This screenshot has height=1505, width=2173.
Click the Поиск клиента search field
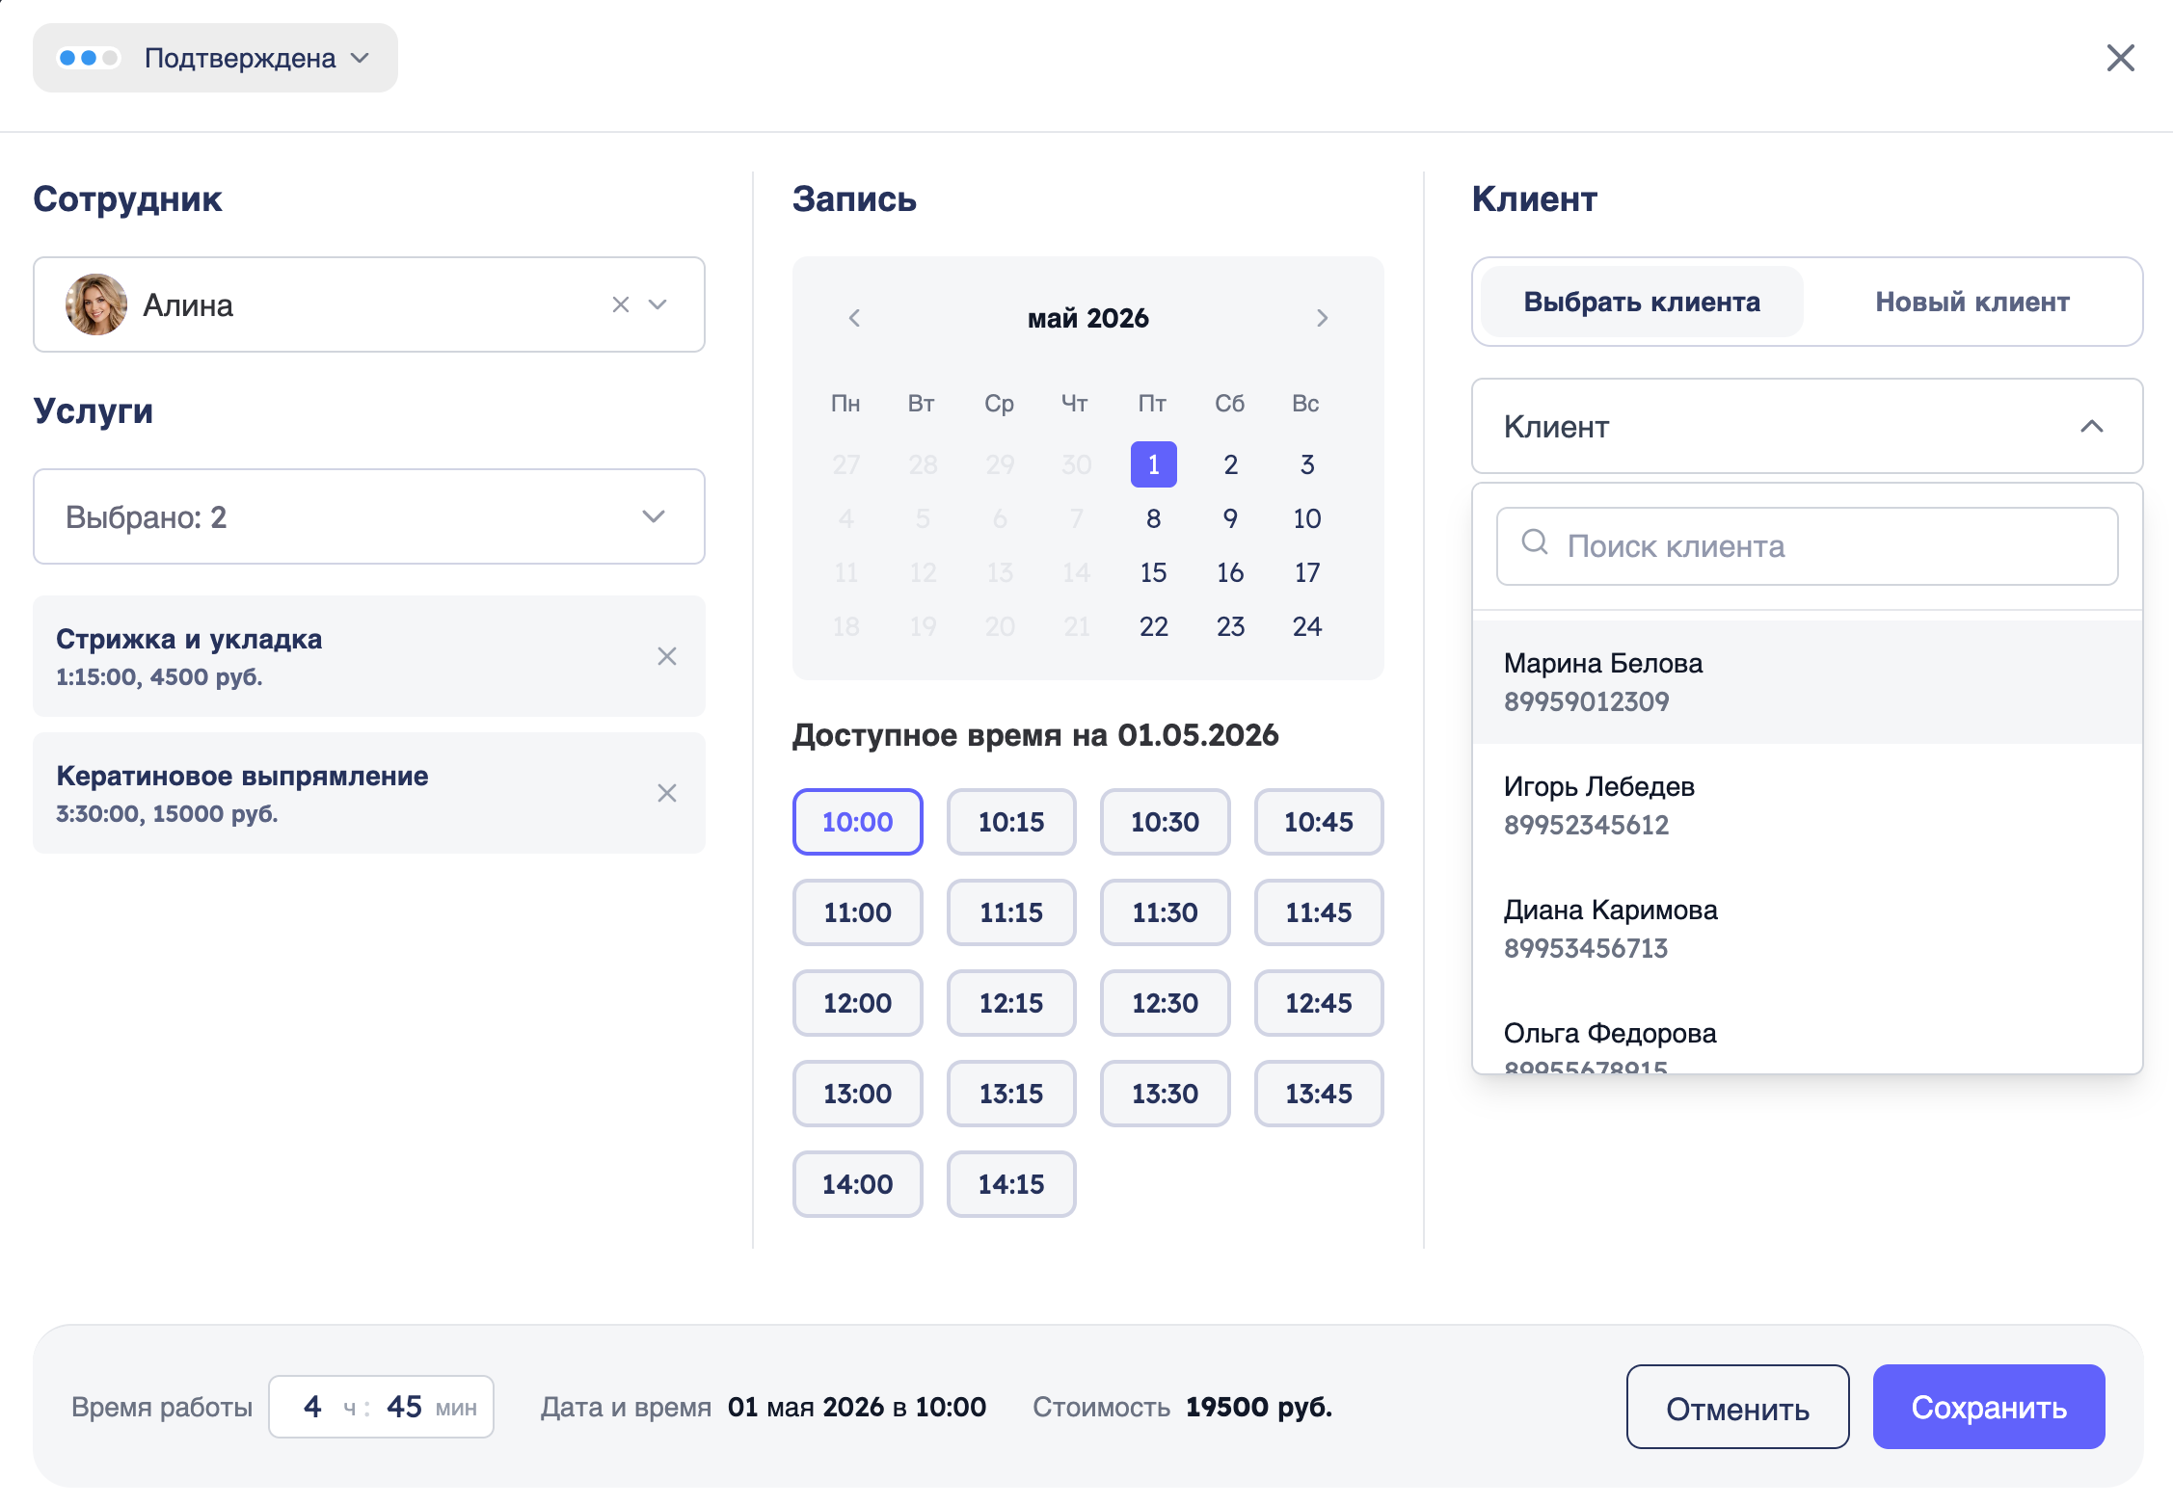click(x=1808, y=546)
